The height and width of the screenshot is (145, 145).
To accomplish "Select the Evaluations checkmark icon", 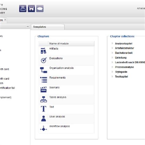I will (x=44, y=60).
